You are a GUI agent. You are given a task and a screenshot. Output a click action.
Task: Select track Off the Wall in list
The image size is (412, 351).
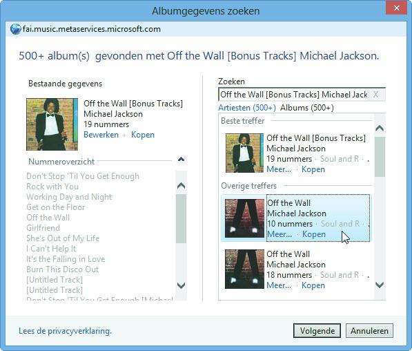point(48,218)
